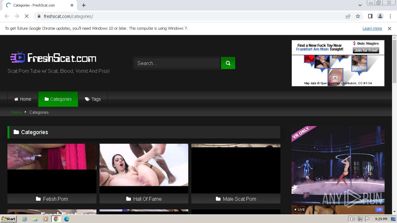Open the browser side panel
The image size is (397, 223).
pos(370,16)
